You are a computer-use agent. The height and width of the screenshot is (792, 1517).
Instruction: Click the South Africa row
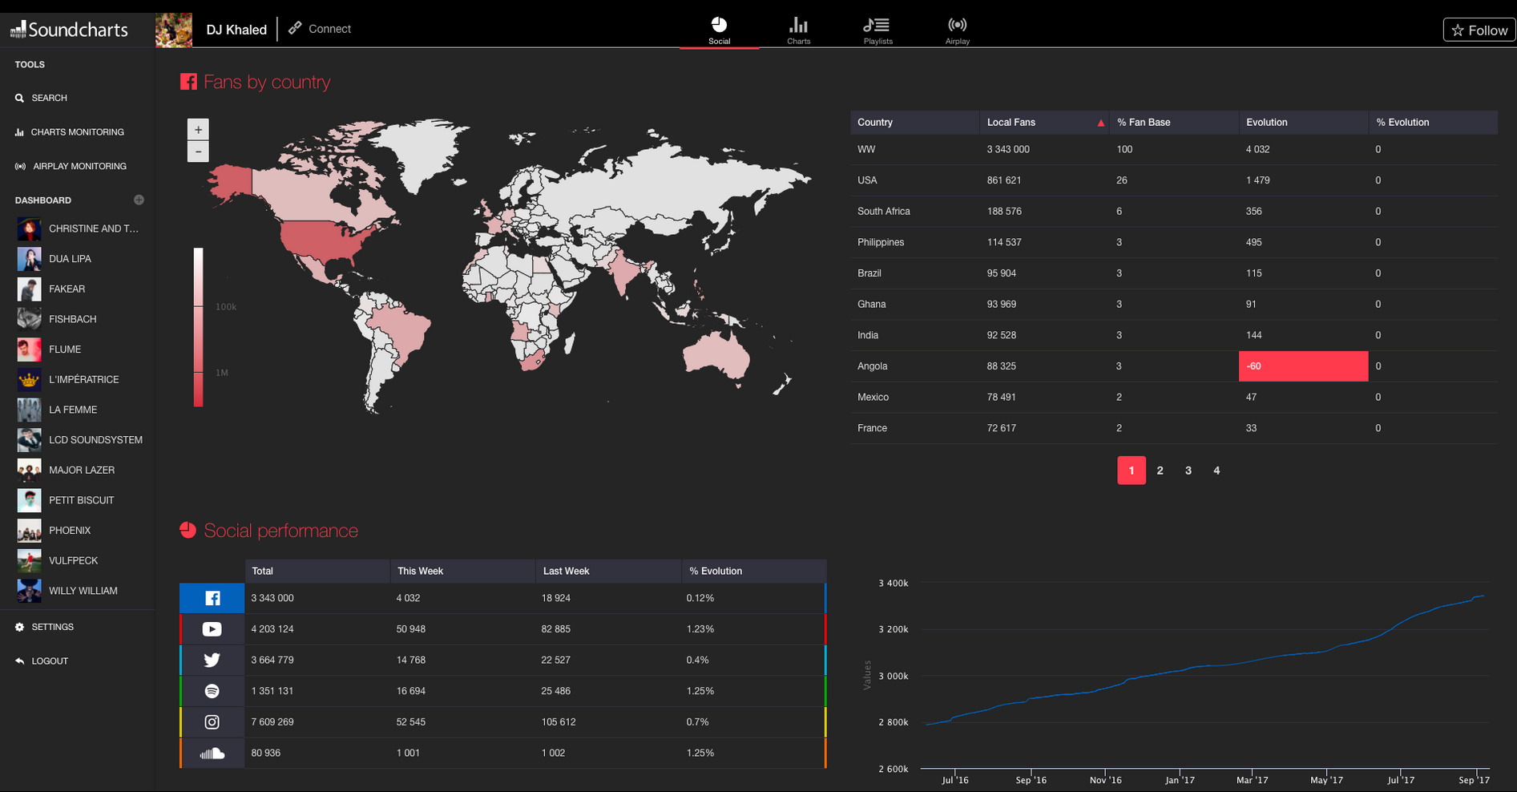coord(1173,212)
